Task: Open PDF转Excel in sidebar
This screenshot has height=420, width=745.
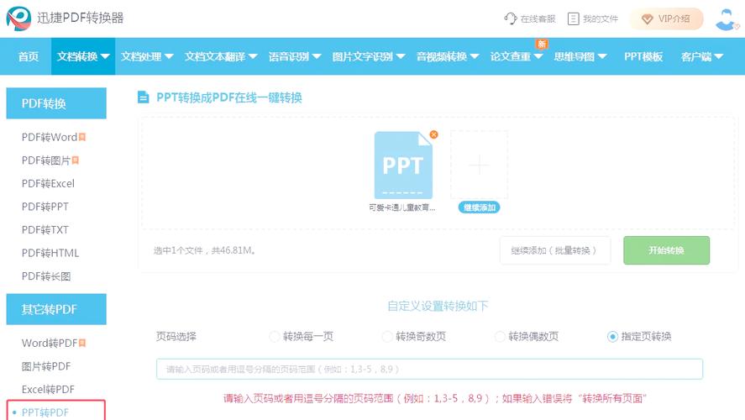Action: pos(48,183)
